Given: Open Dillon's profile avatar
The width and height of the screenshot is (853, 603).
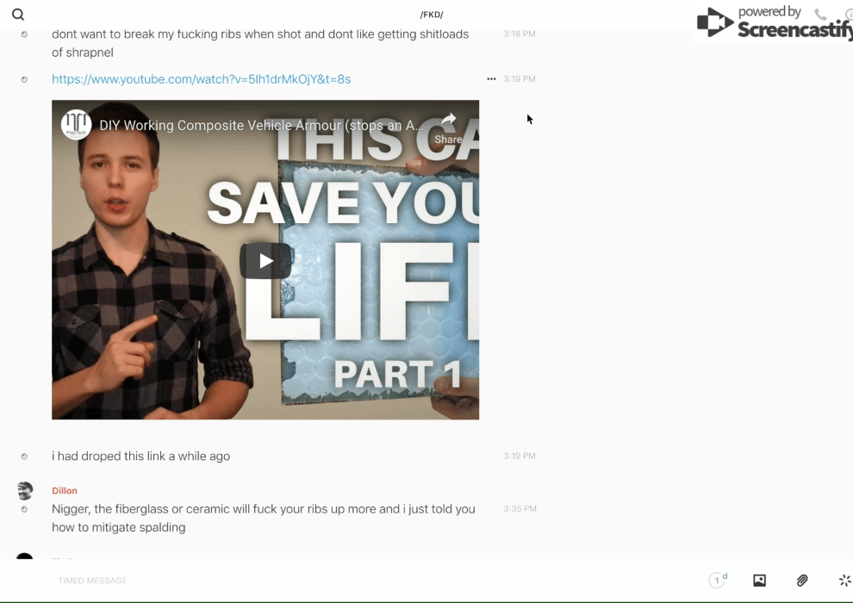Looking at the screenshot, I should click(x=25, y=491).
